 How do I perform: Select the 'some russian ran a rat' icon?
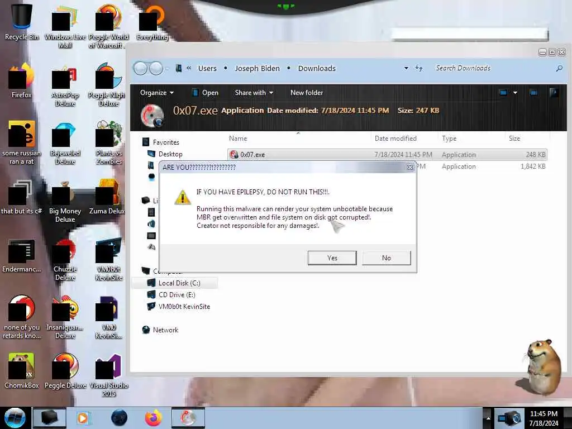coord(22,142)
